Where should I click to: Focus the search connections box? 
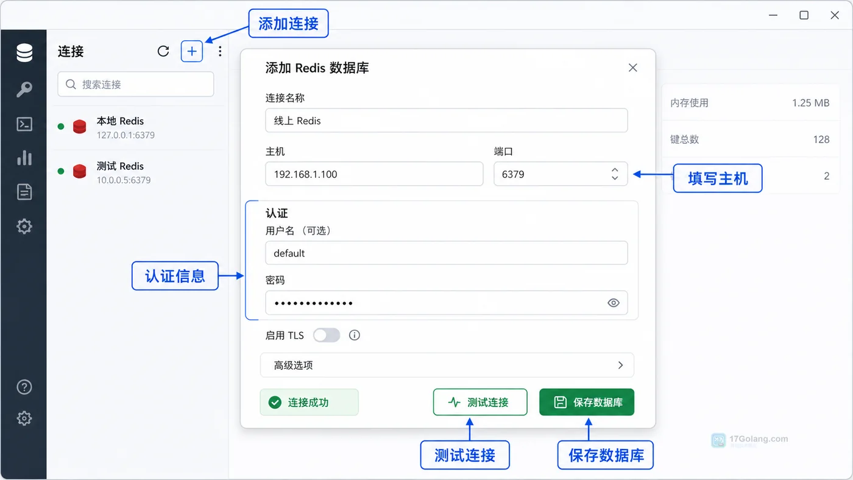(x=136, y=84)
